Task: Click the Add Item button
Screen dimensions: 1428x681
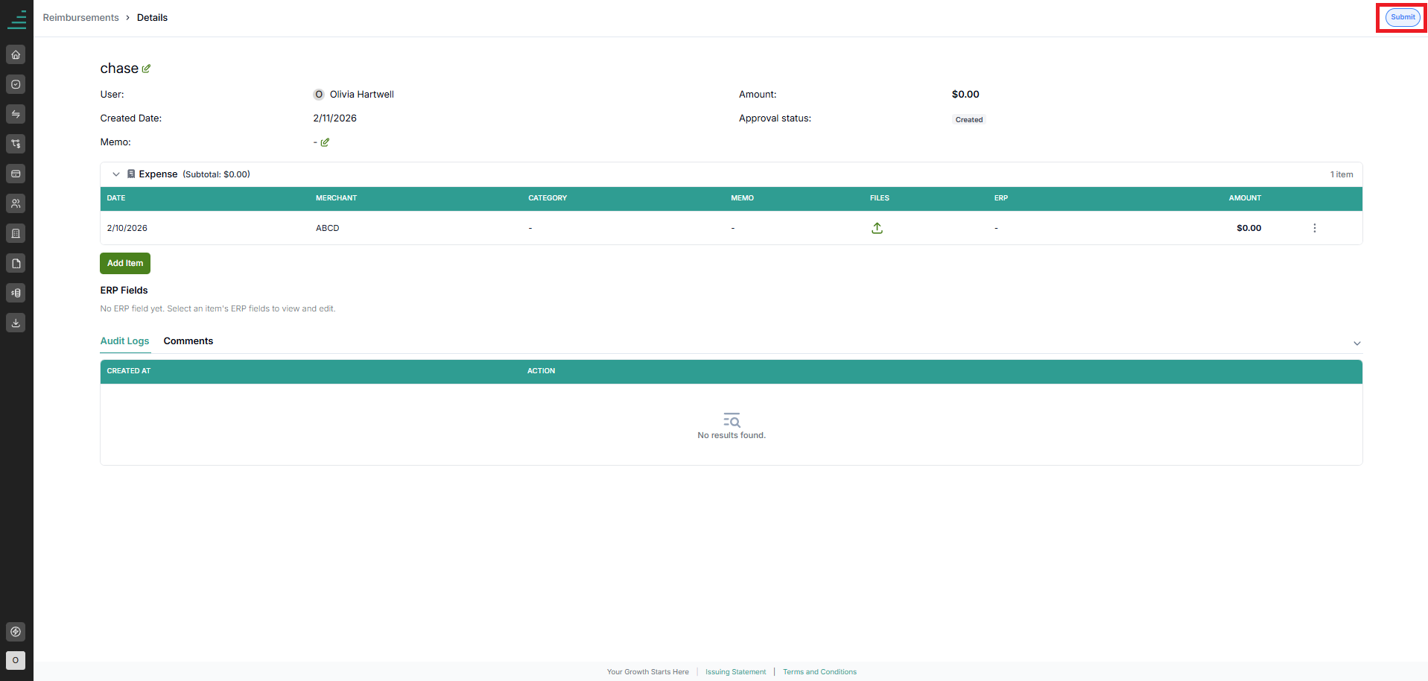Action: 125,263
